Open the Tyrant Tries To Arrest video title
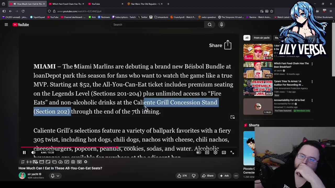The width and height of the screenshot is (335, 188). point(288,83)
